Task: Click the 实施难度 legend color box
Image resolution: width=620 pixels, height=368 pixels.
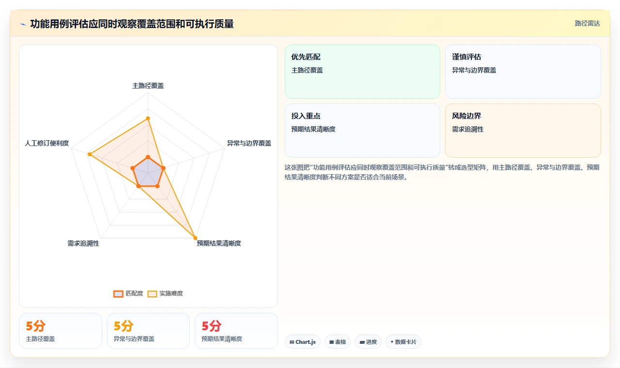Action: click(x=153, y=294)
